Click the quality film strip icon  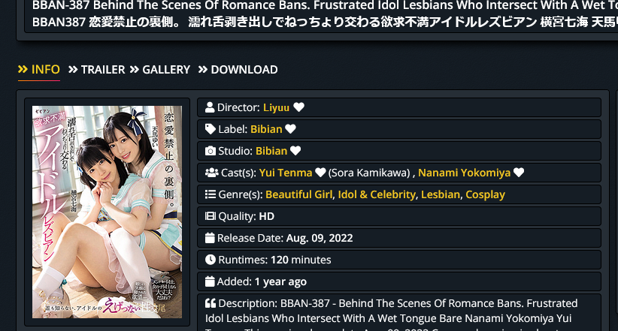click(x=211, y=216)
